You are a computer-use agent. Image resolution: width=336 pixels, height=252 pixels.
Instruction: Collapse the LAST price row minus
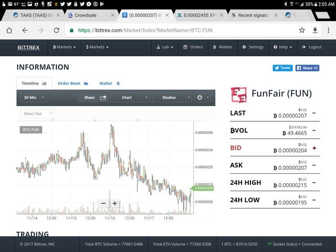coord(314,113)
